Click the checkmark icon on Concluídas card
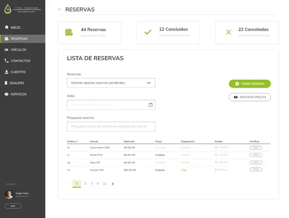The image size is (289, 218). point(148,32)
